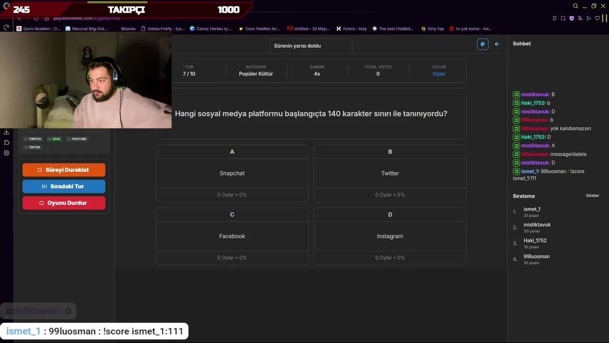Open the Giriş Yap bookmark

(432, 29)
